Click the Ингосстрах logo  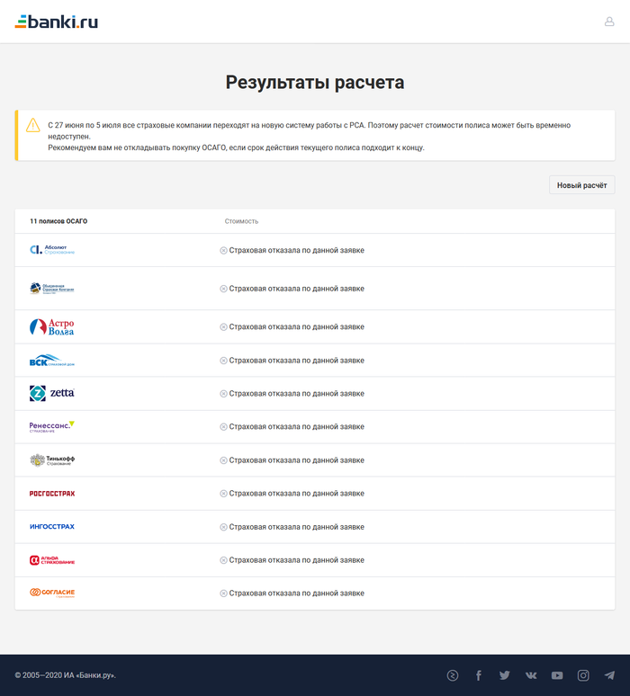[52, 526]
